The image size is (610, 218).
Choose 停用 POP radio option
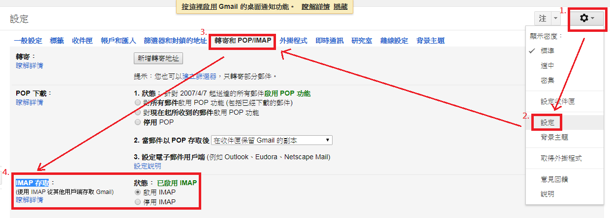[138, 122]
